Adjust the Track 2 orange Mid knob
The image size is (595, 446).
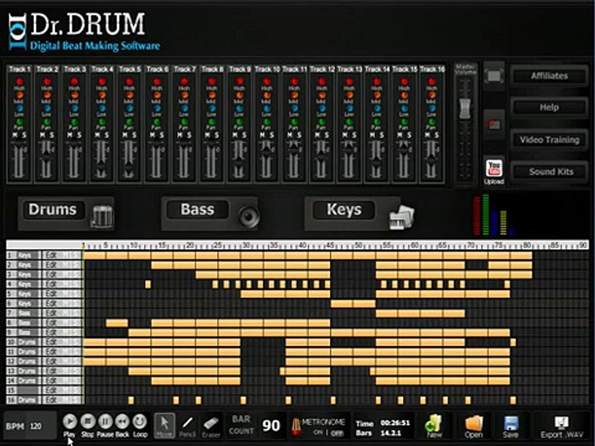47,95
